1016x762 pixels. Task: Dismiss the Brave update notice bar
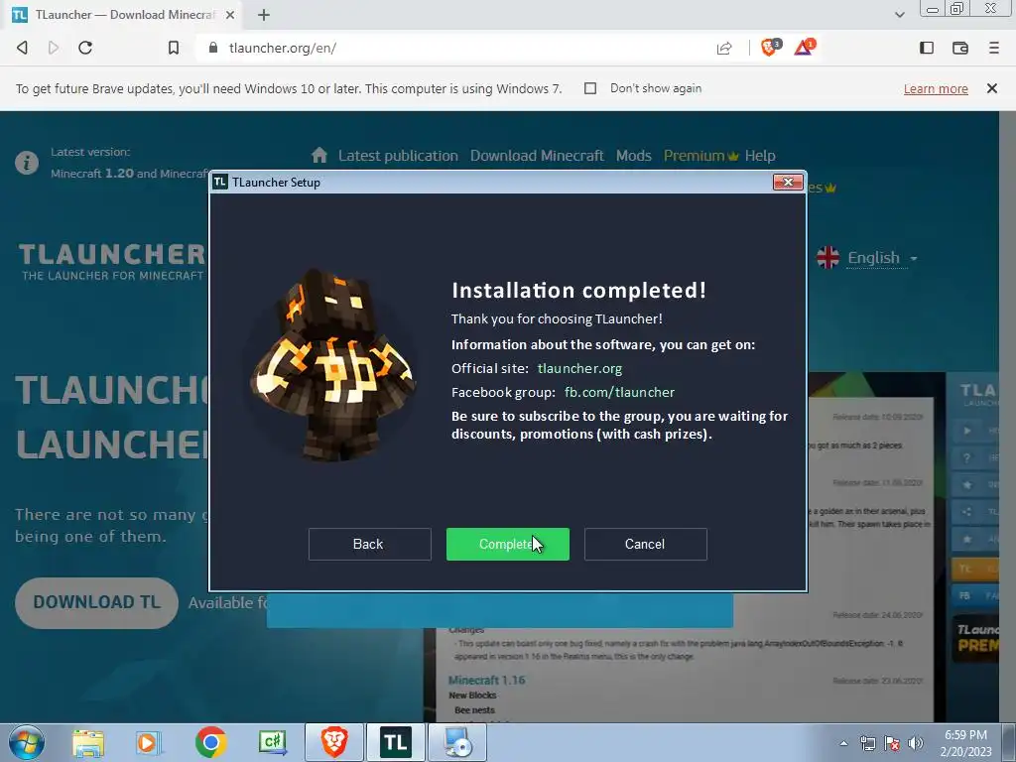click(x=992, y=88)
